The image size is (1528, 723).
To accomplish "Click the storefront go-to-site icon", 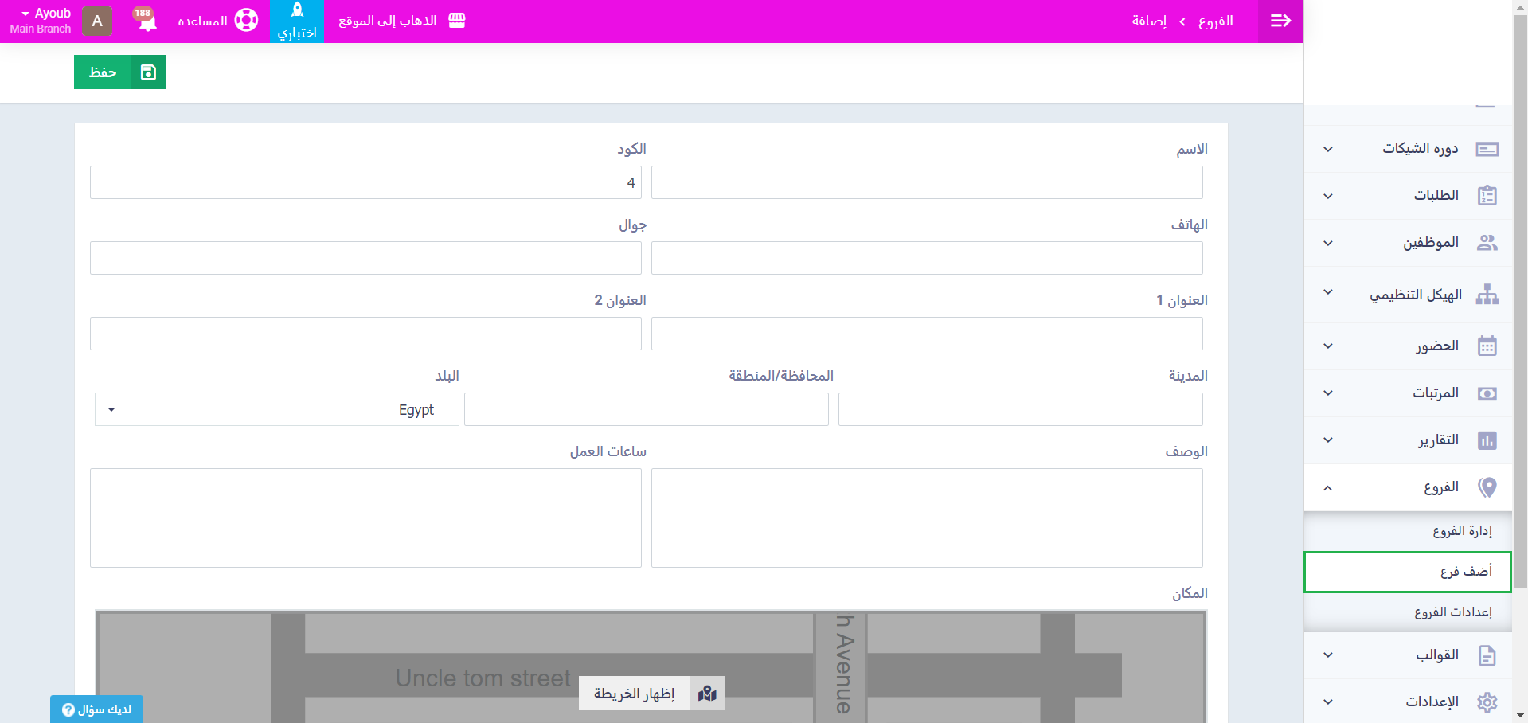I will [457, 21].
